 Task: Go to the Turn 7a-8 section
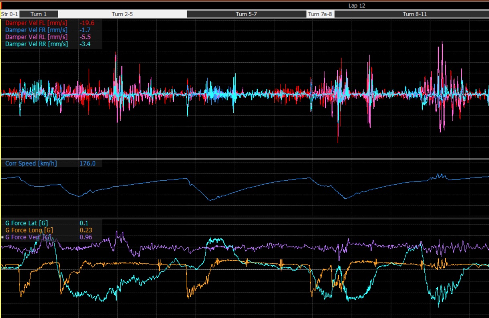[320, 14]
